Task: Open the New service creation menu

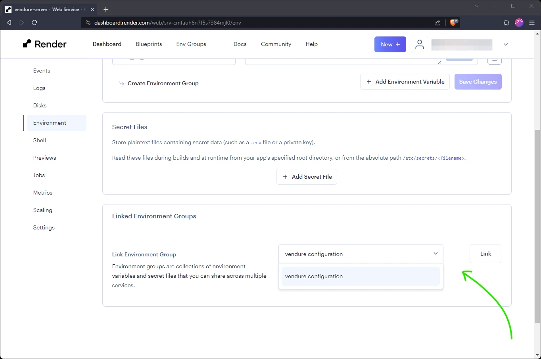Action: point(389,44)
